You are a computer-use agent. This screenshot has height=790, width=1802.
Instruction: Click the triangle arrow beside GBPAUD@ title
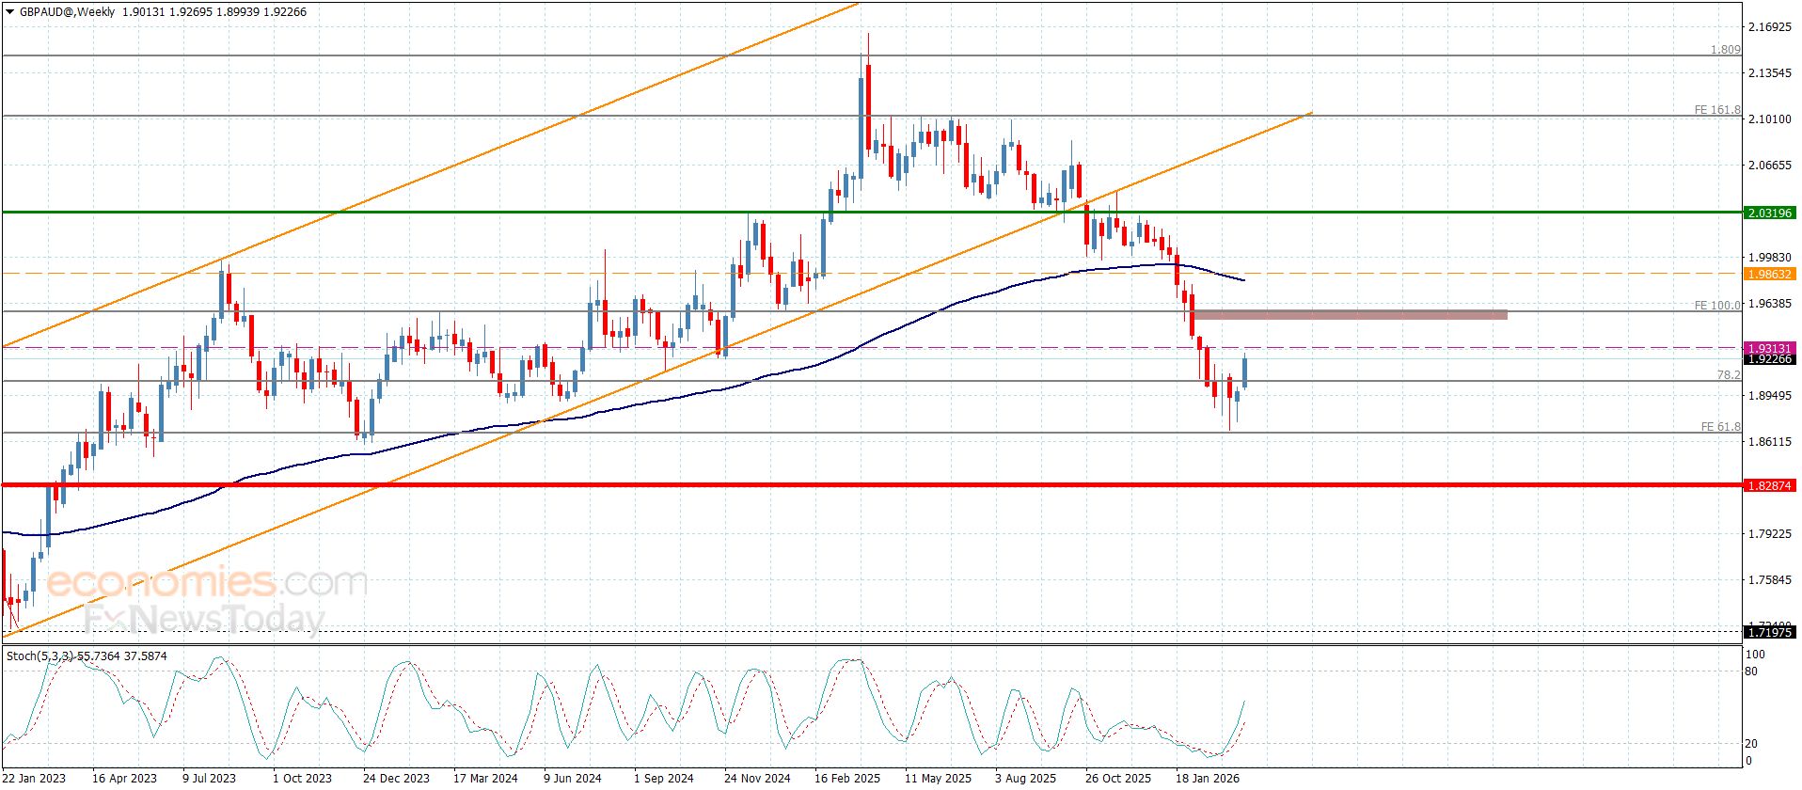tap(9, 12)
